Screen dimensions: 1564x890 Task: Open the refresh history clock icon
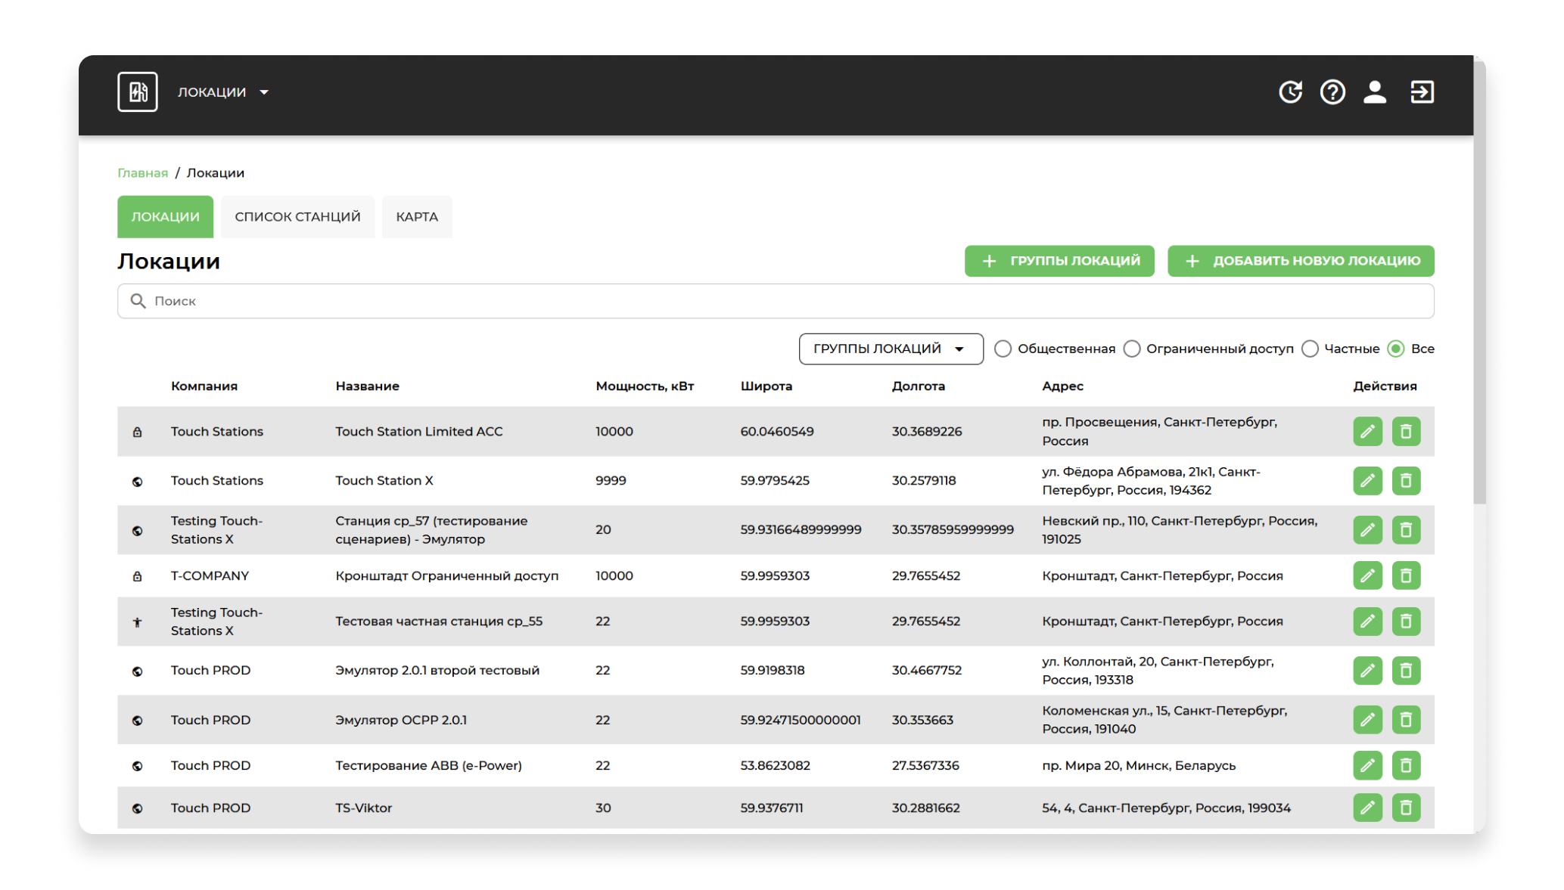click(x=1290, y=92)
